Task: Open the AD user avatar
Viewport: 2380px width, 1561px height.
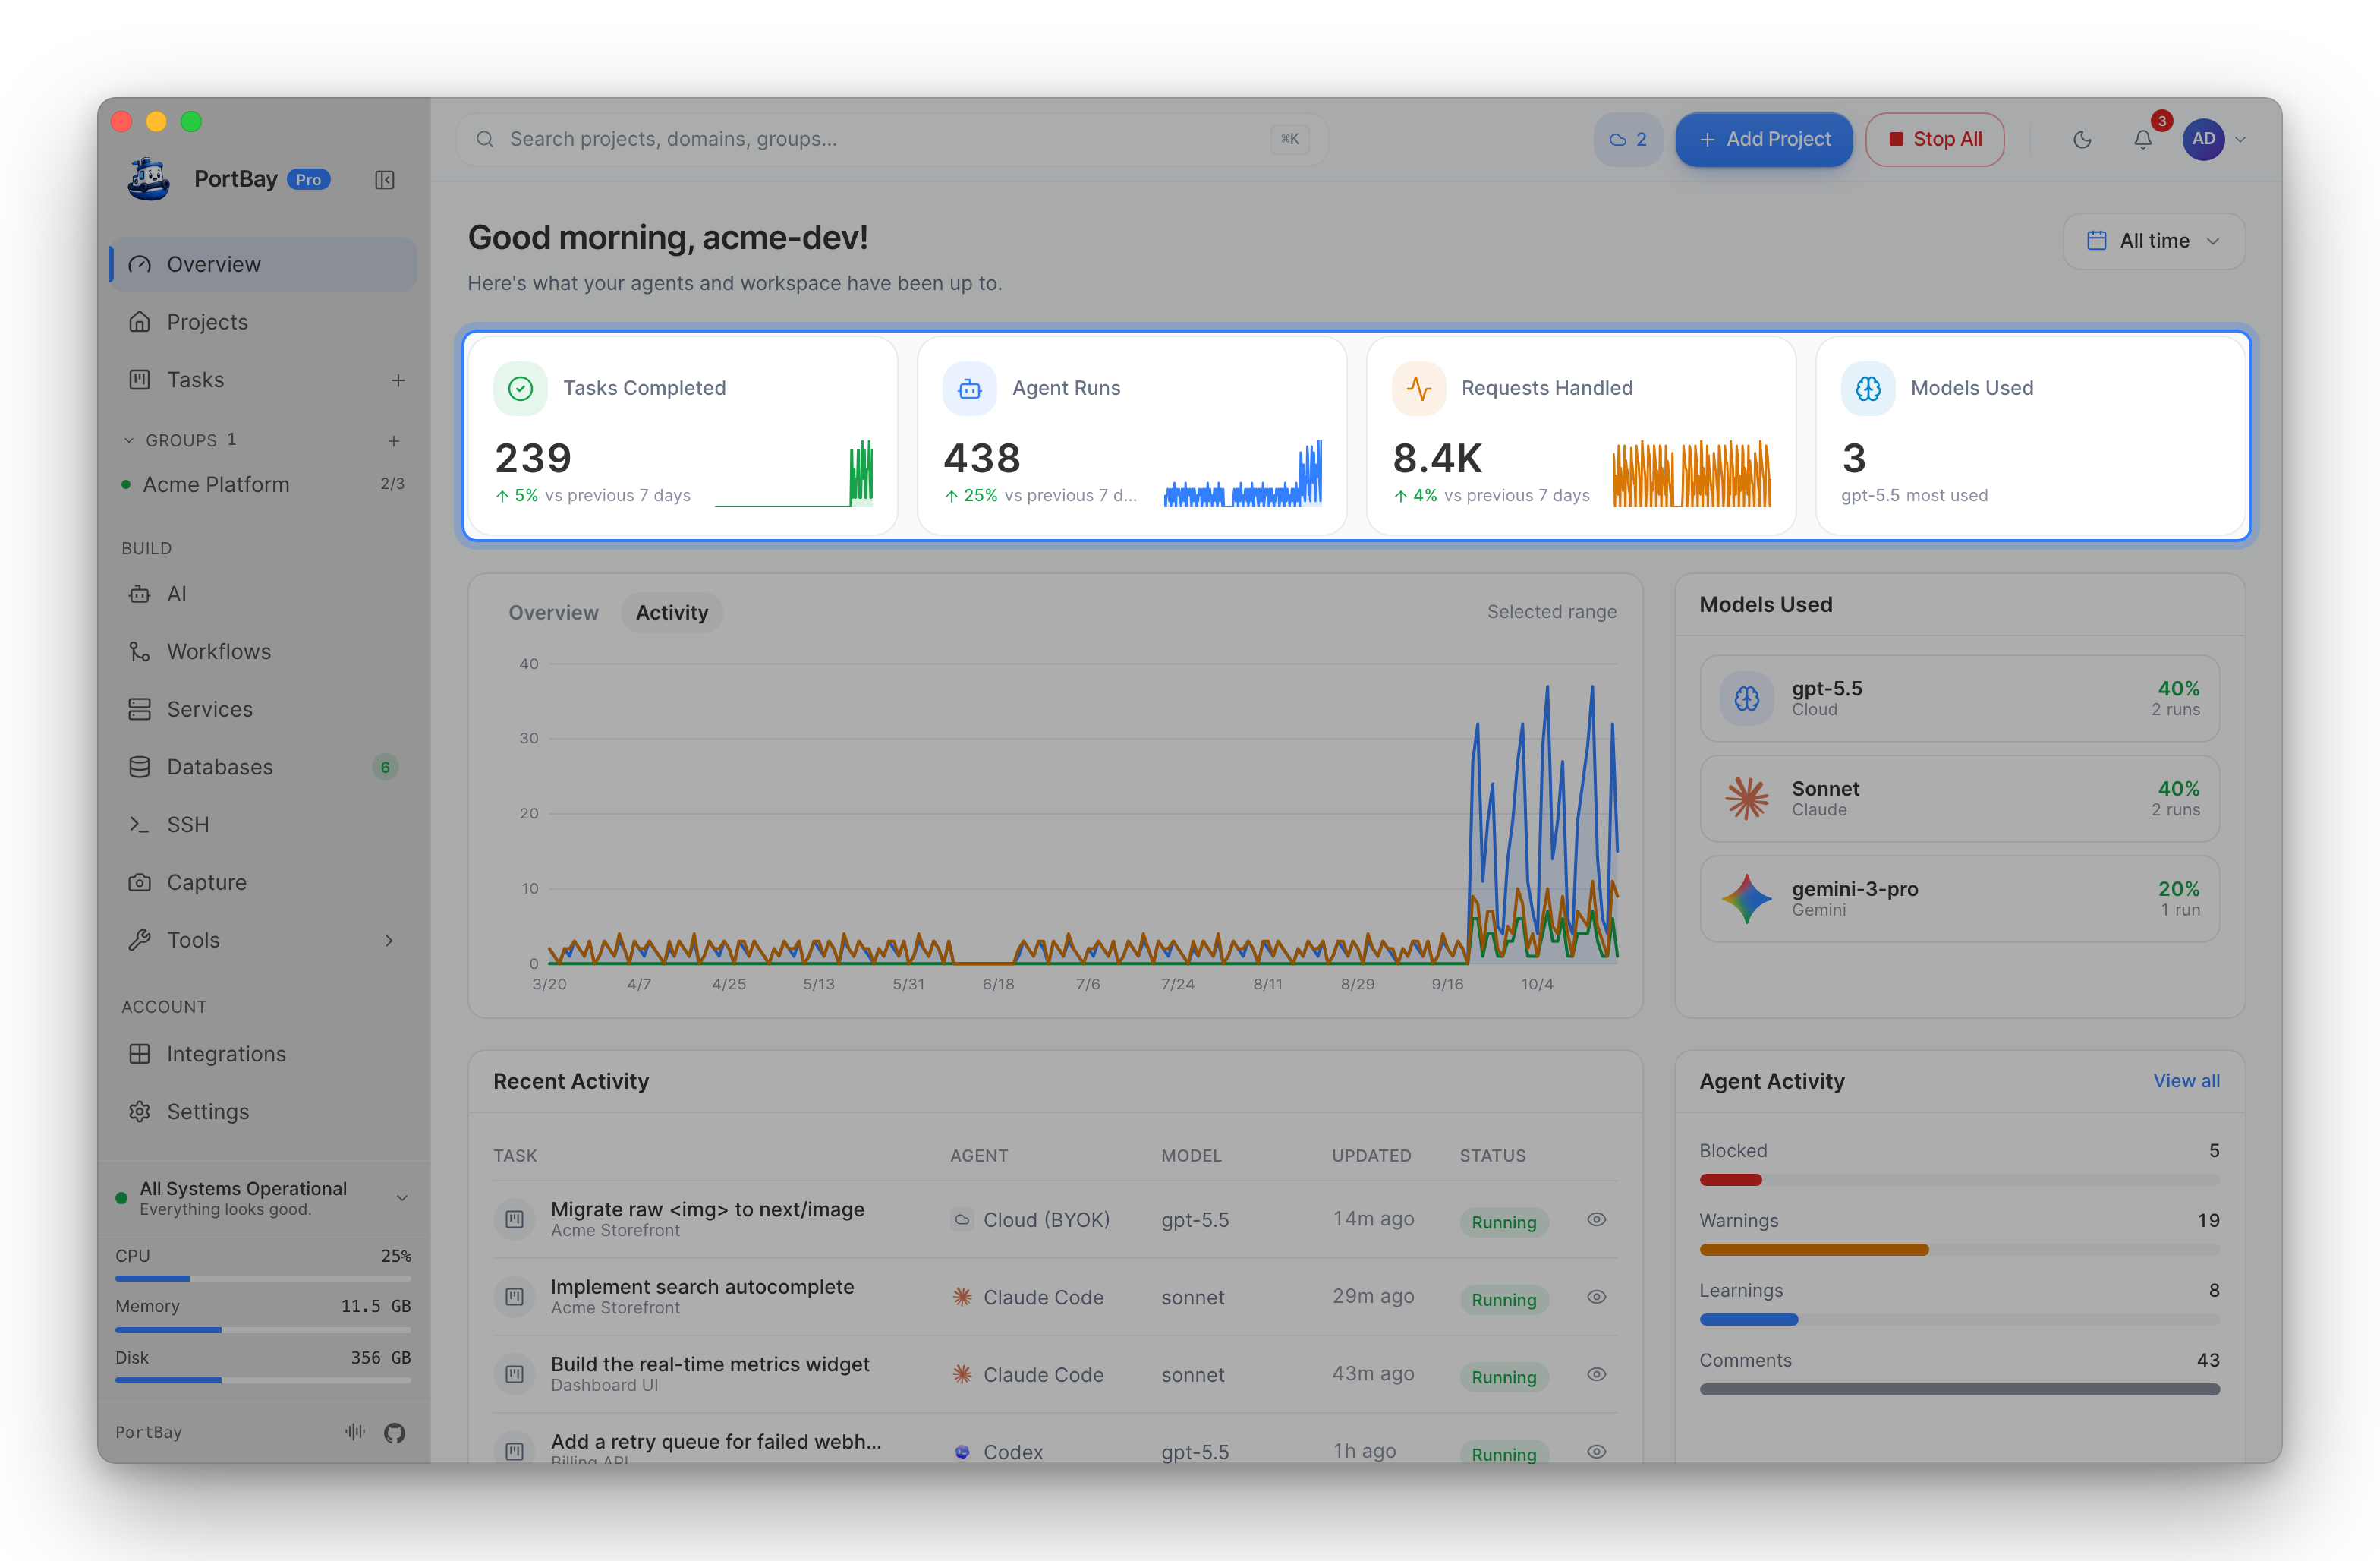Action: coord(2204,140)
